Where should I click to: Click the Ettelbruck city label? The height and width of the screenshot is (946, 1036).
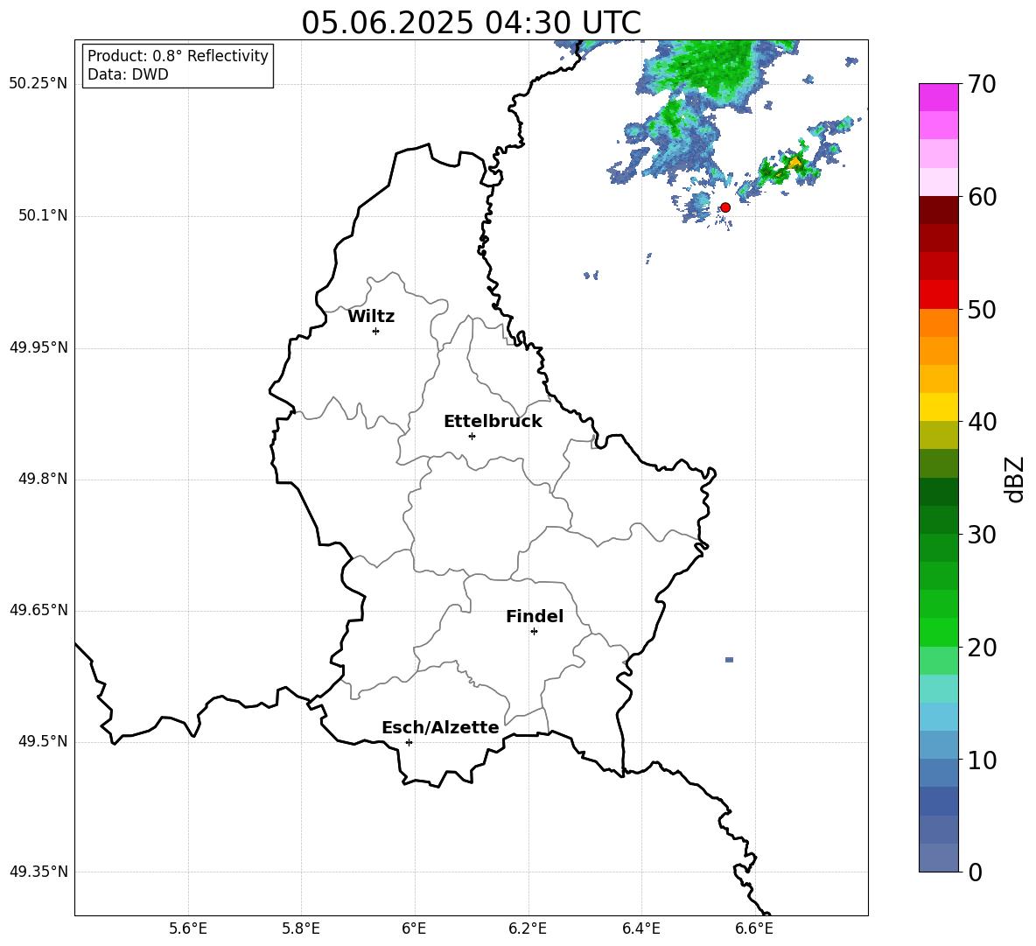click(x=493, y=422)
